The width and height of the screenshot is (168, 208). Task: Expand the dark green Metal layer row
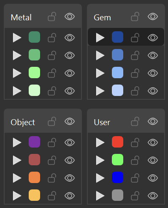(x=17, y=38)
